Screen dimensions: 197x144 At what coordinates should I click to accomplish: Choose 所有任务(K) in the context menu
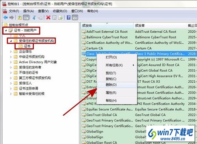[x=117, y=65]
